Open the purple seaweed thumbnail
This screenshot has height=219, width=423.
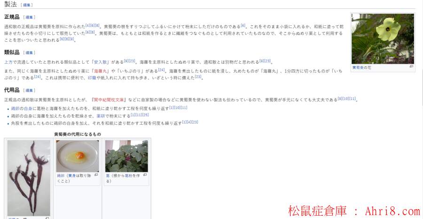pyautogui.click(x=29, y=178)
